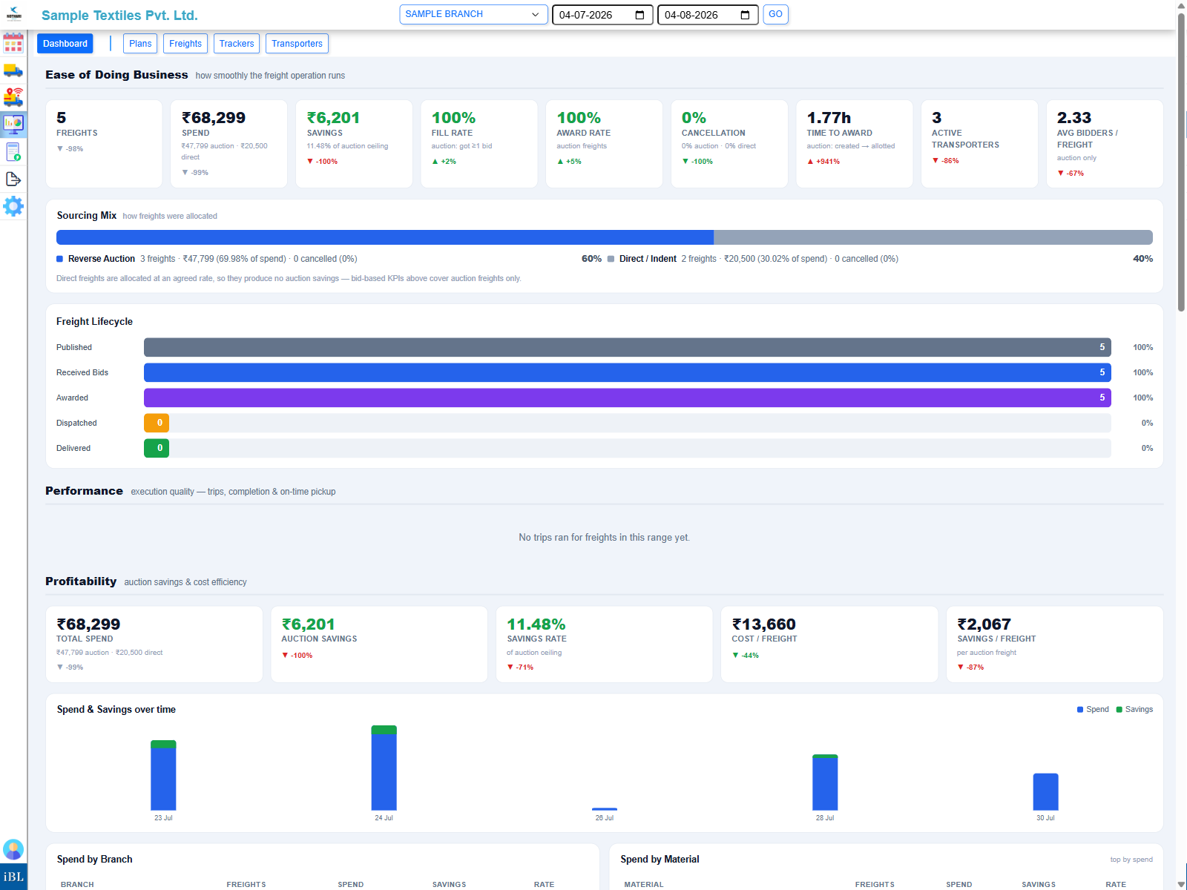This screenshot has width=1187, height=890.
Task: Click the 30 Jul spend bar
Action: click(1046, 792)
